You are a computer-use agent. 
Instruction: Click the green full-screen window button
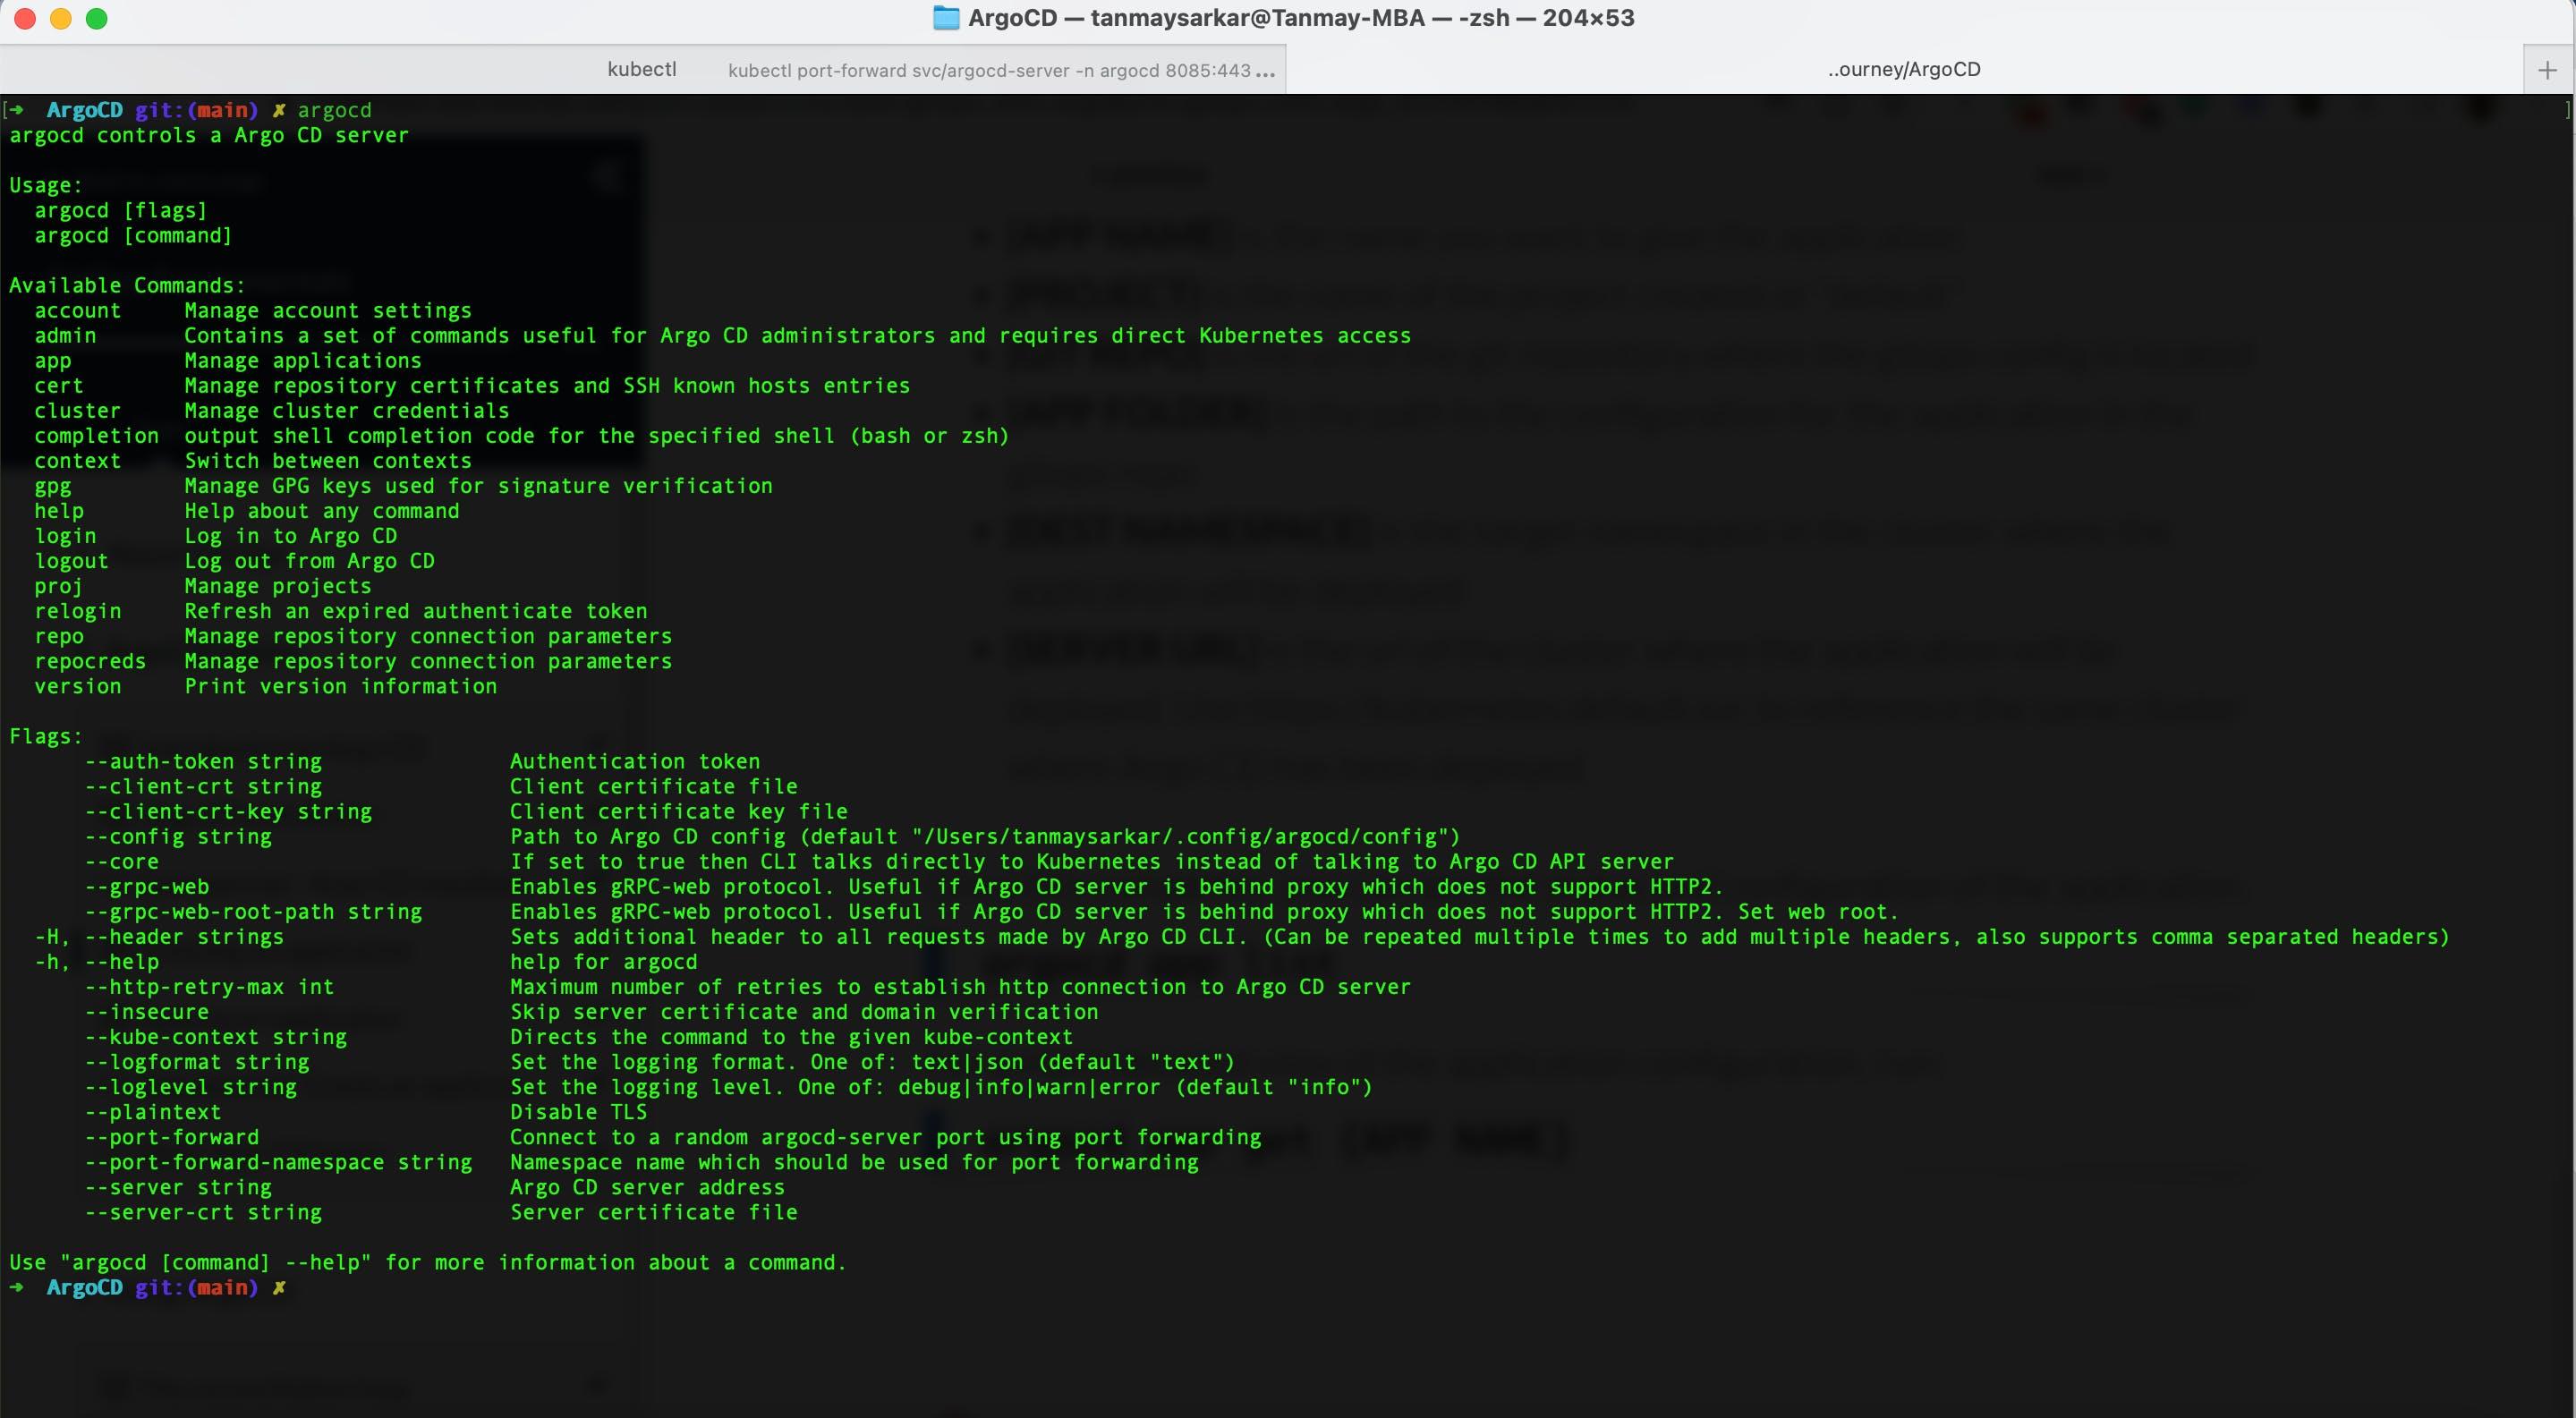[97, 19]
